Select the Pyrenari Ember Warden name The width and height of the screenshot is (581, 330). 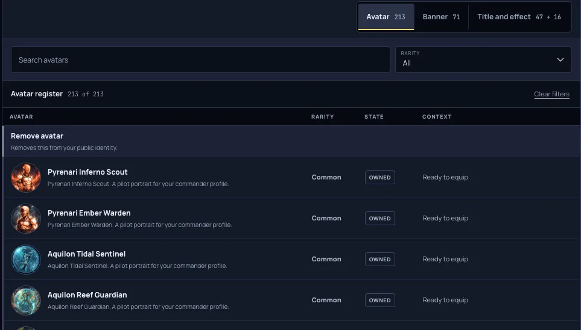click(x=89, y=213)
